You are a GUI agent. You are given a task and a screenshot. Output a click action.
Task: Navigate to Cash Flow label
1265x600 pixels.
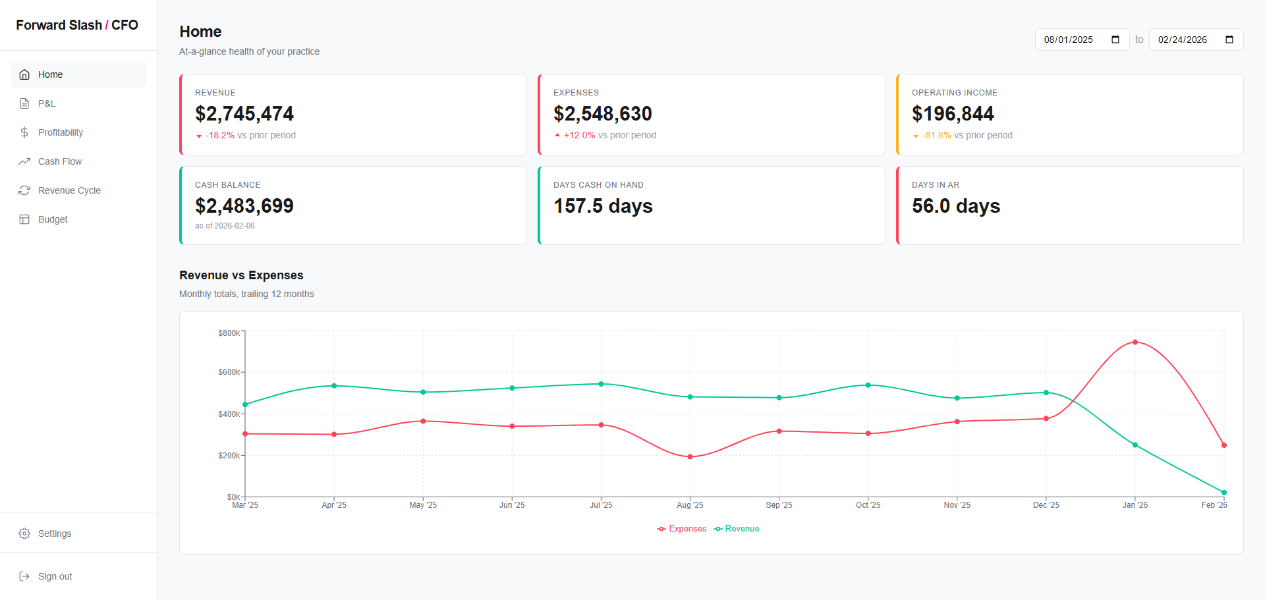(x=60, y=161)
